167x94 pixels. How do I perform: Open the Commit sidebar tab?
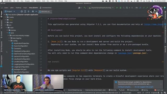click(x=2, y=35)
